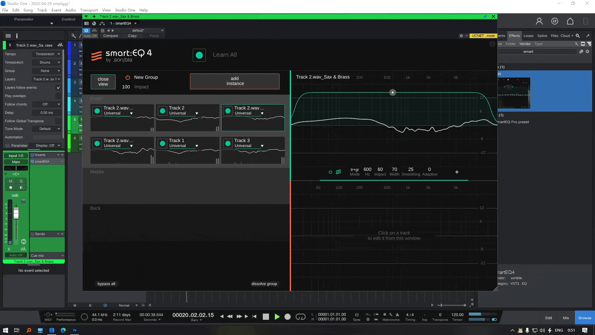Toggle the Track 1 instance enable circle

[163, 144]
